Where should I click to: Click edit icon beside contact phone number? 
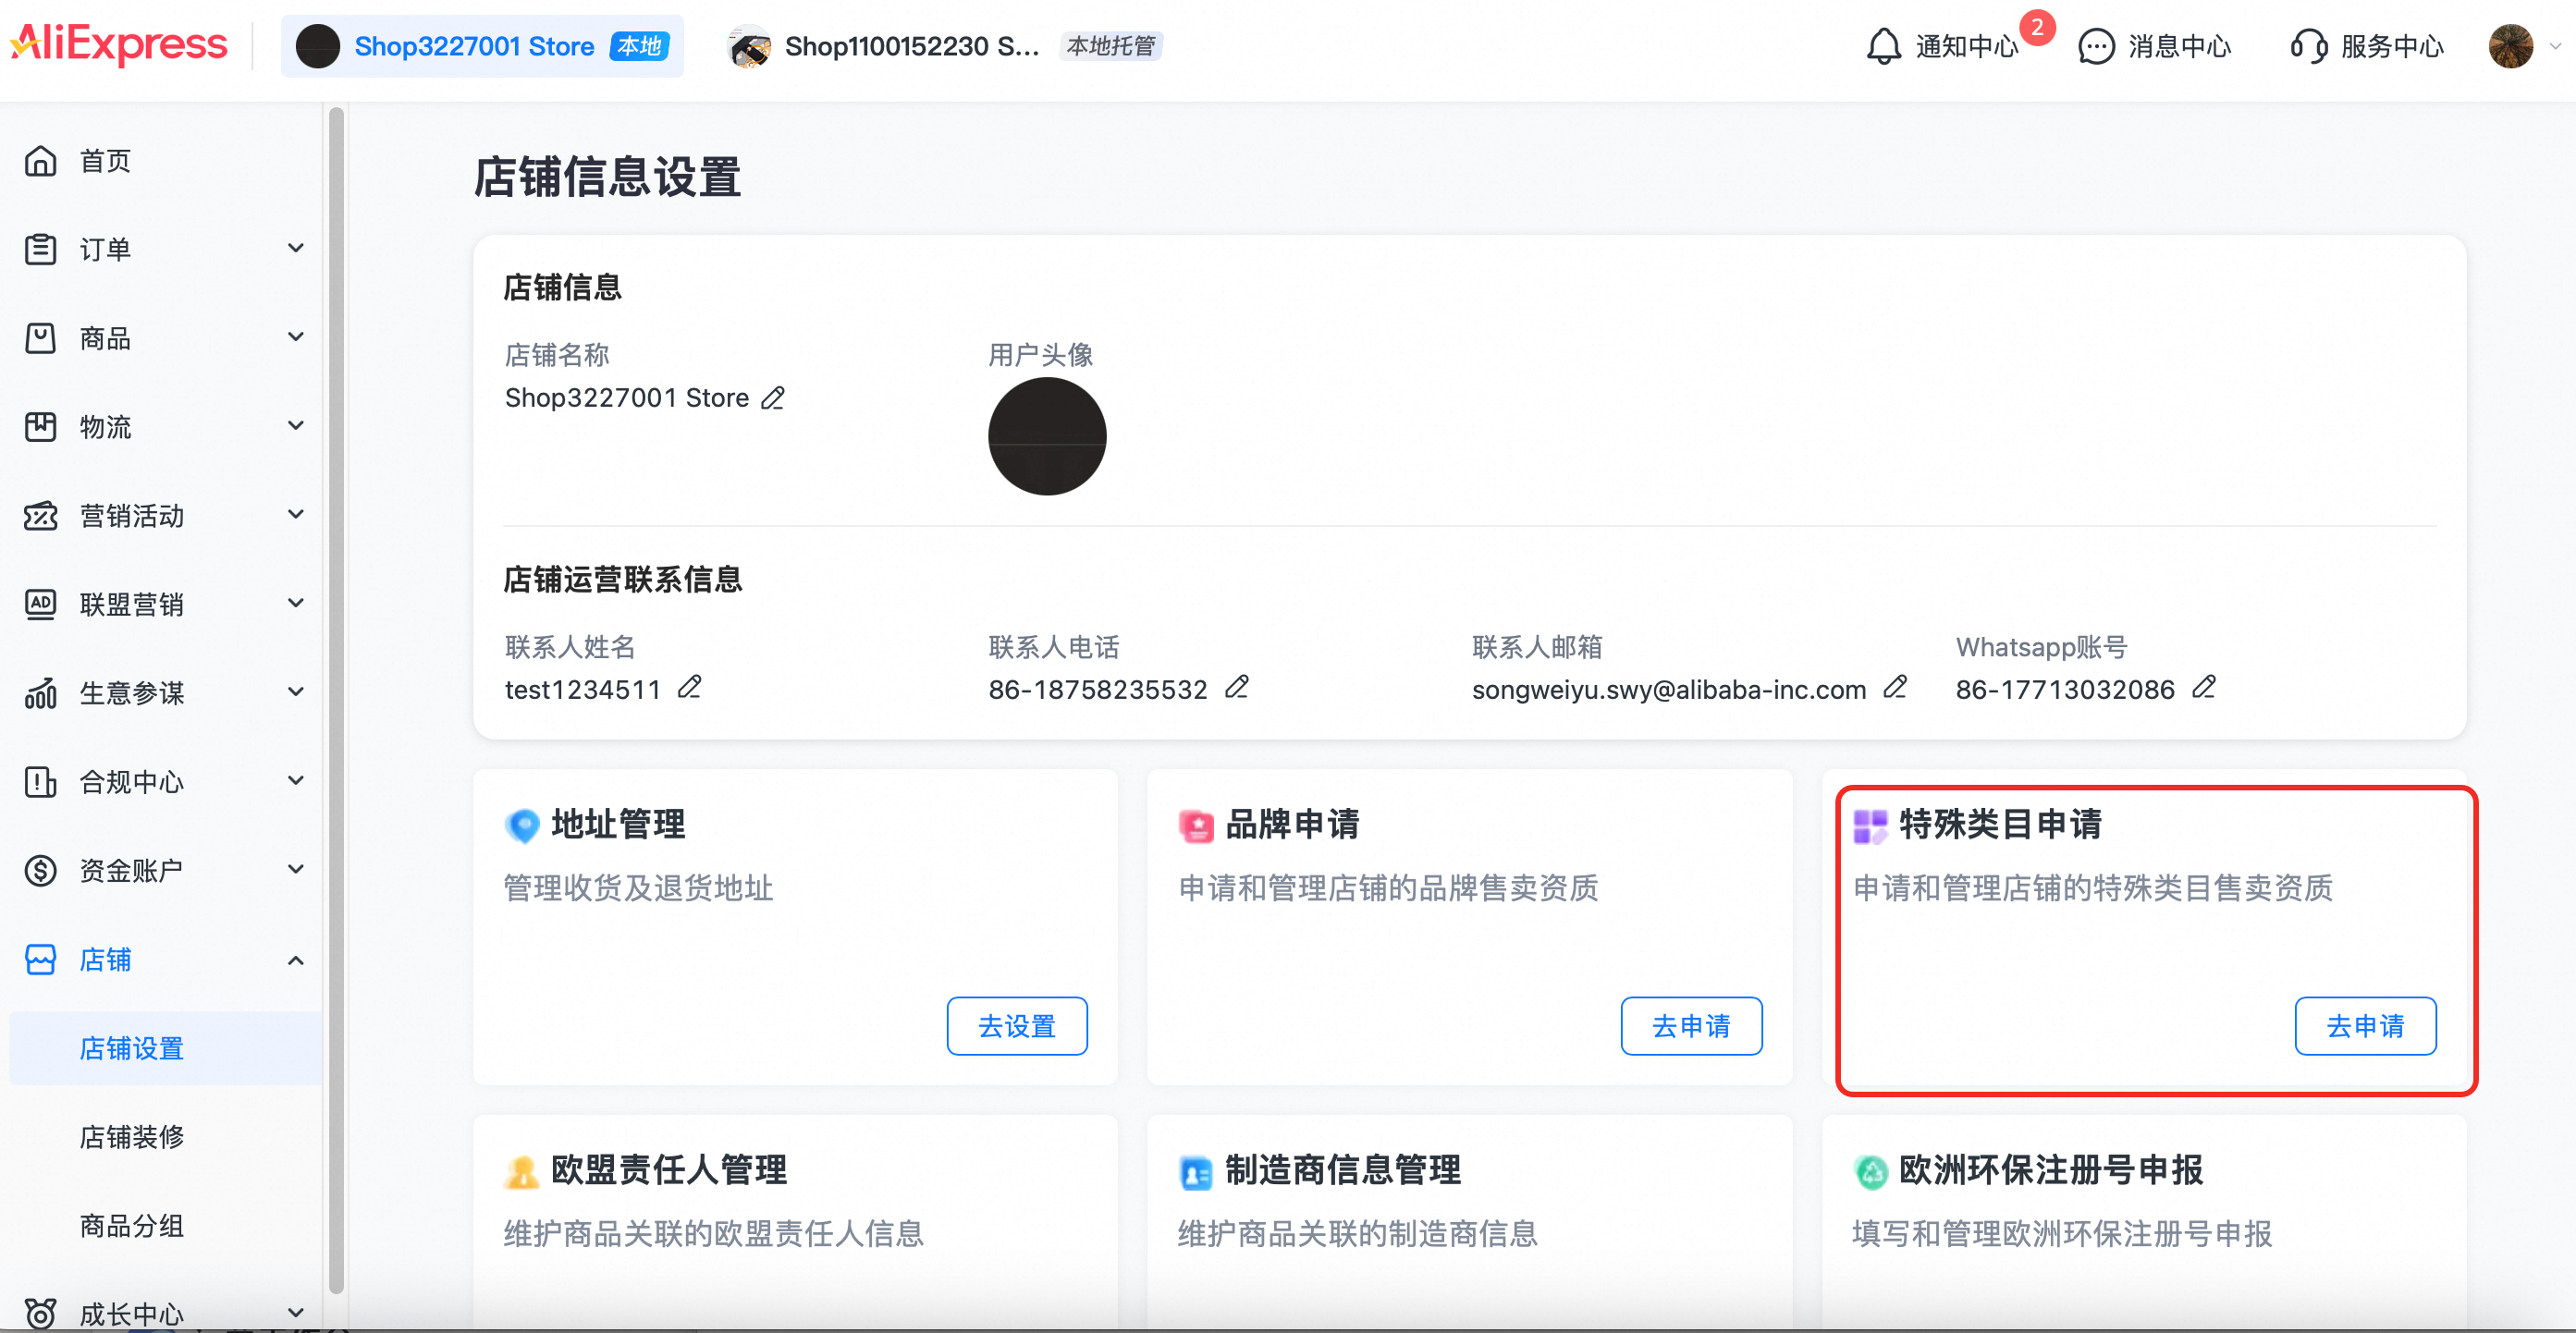pyautogui.click(x=1236, y=688)
